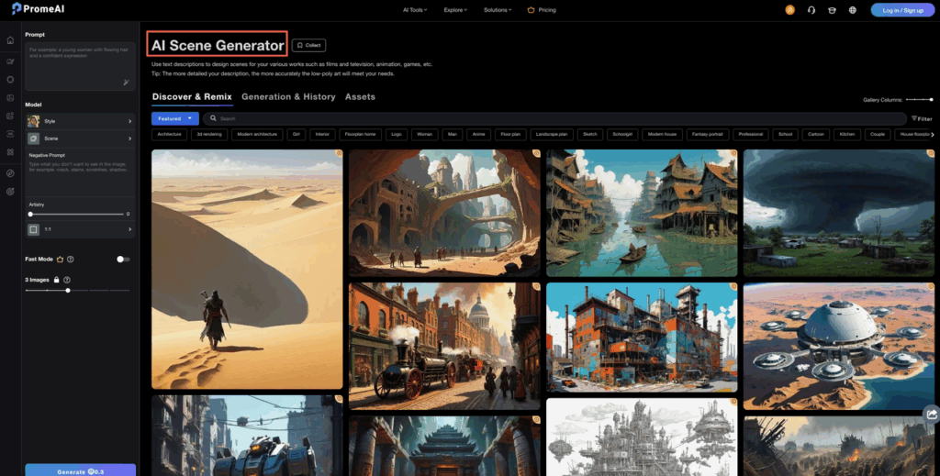Screen dimensions: 940x476
Task: Click the magic wand prompt enhancer icon
Action: pyautogui.click(x=127, y=82)
